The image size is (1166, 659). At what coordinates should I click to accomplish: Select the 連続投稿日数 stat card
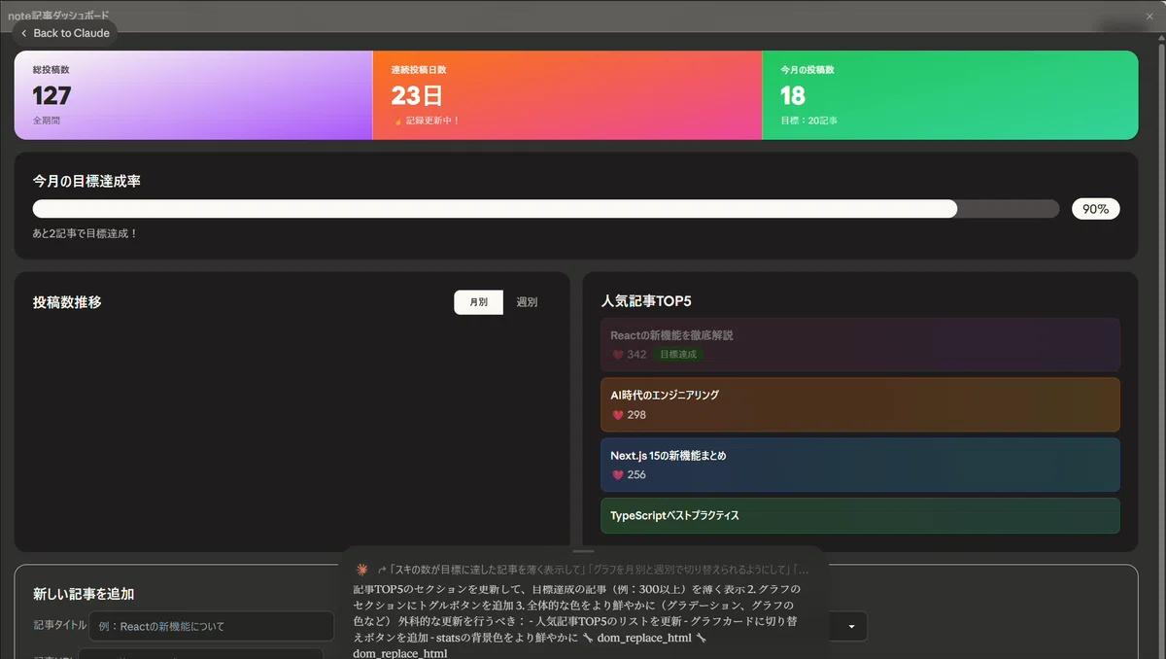(x=567, y=95)
